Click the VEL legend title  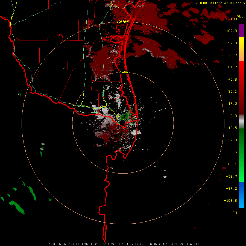pyautogui.click(x=240, y=16)
